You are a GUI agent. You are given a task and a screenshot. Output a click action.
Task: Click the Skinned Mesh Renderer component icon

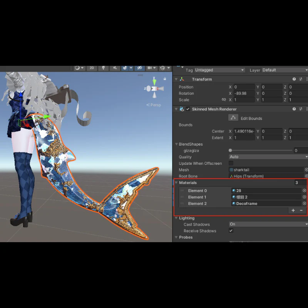(x=182, y=109)
